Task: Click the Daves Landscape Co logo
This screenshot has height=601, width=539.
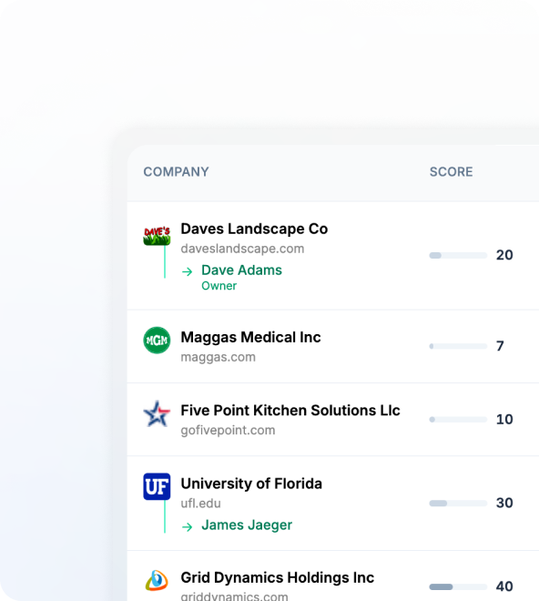Action: (157, 235)
